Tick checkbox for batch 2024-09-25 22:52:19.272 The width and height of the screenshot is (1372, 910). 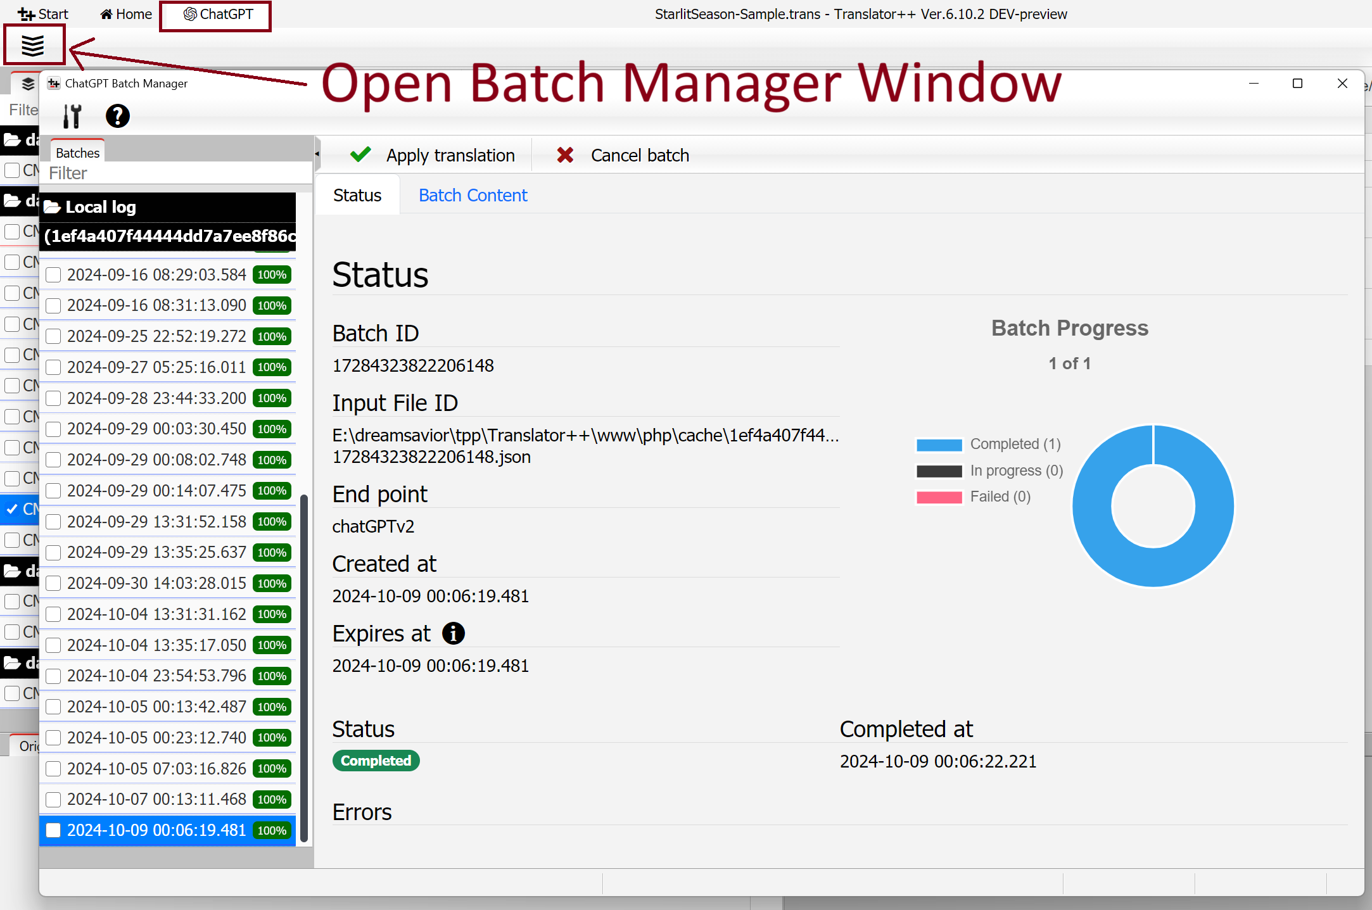pyautogui.click(x=53, y=336)
